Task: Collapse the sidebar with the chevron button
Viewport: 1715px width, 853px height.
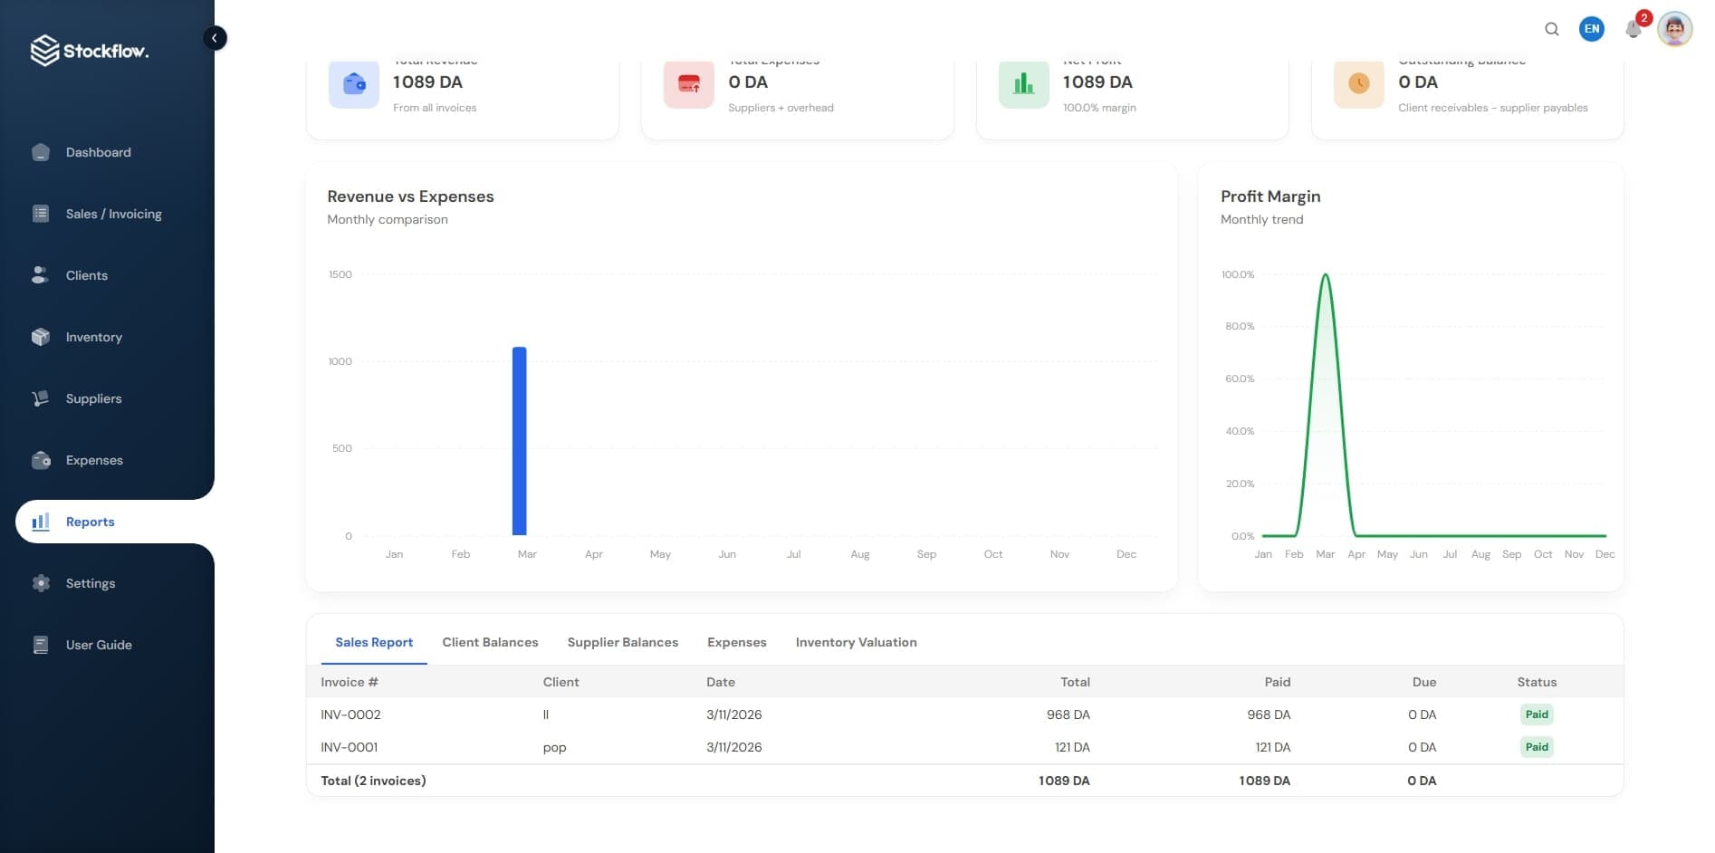Action: click(x=215, y=38)
